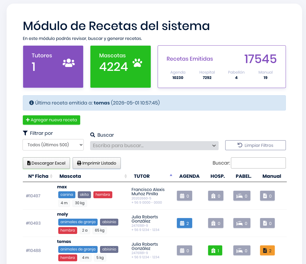Open agenda recipes for max

pos(184,196)
